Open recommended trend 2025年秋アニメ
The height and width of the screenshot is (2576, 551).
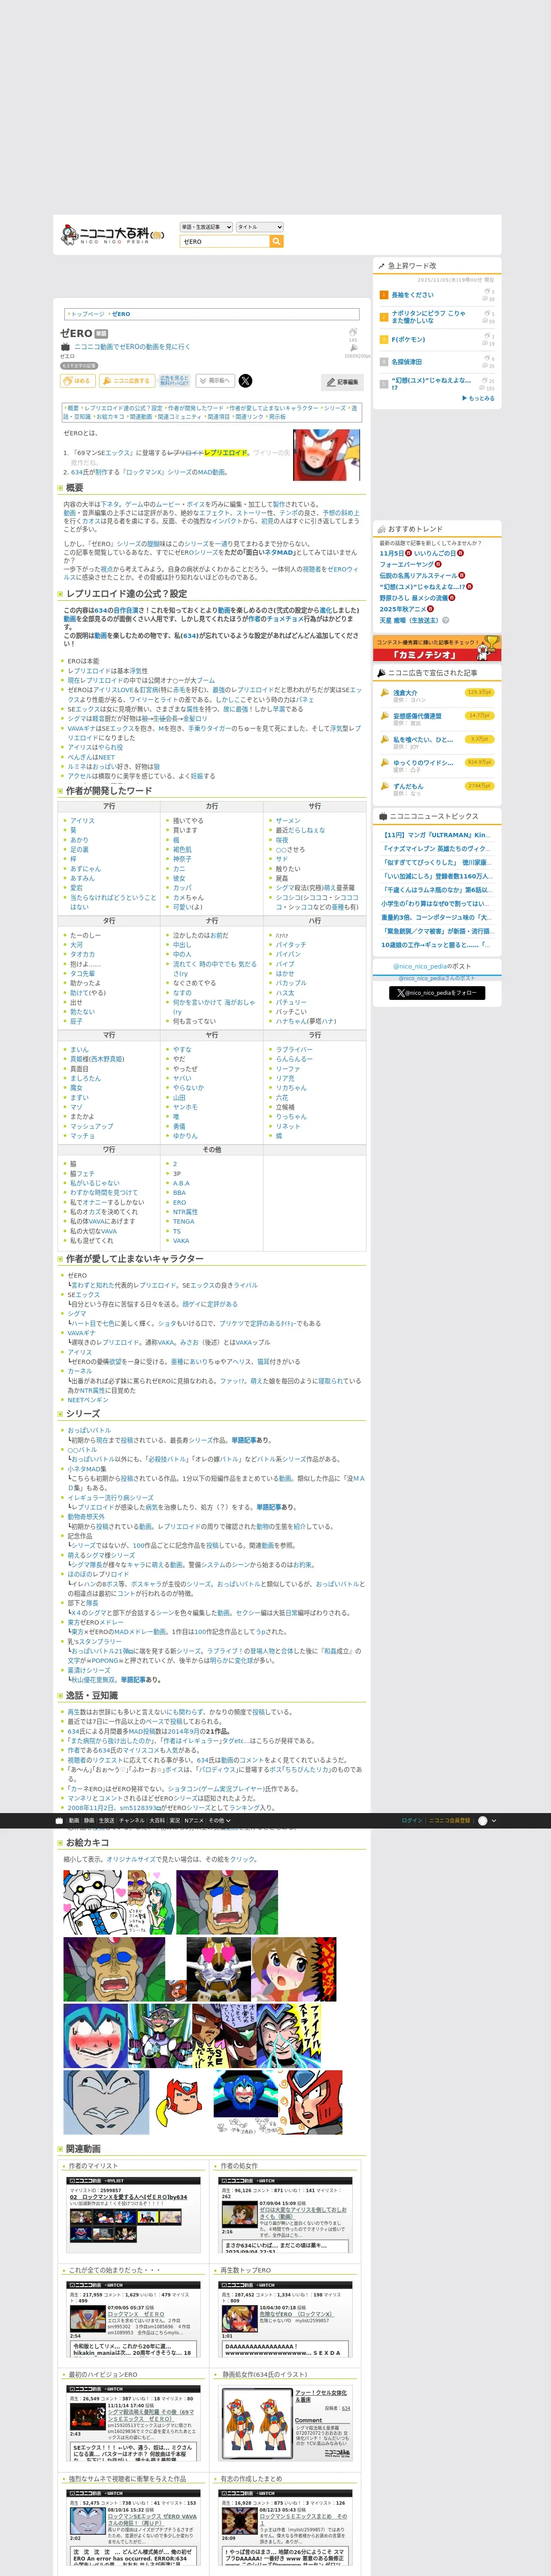[x=402, y=609]
